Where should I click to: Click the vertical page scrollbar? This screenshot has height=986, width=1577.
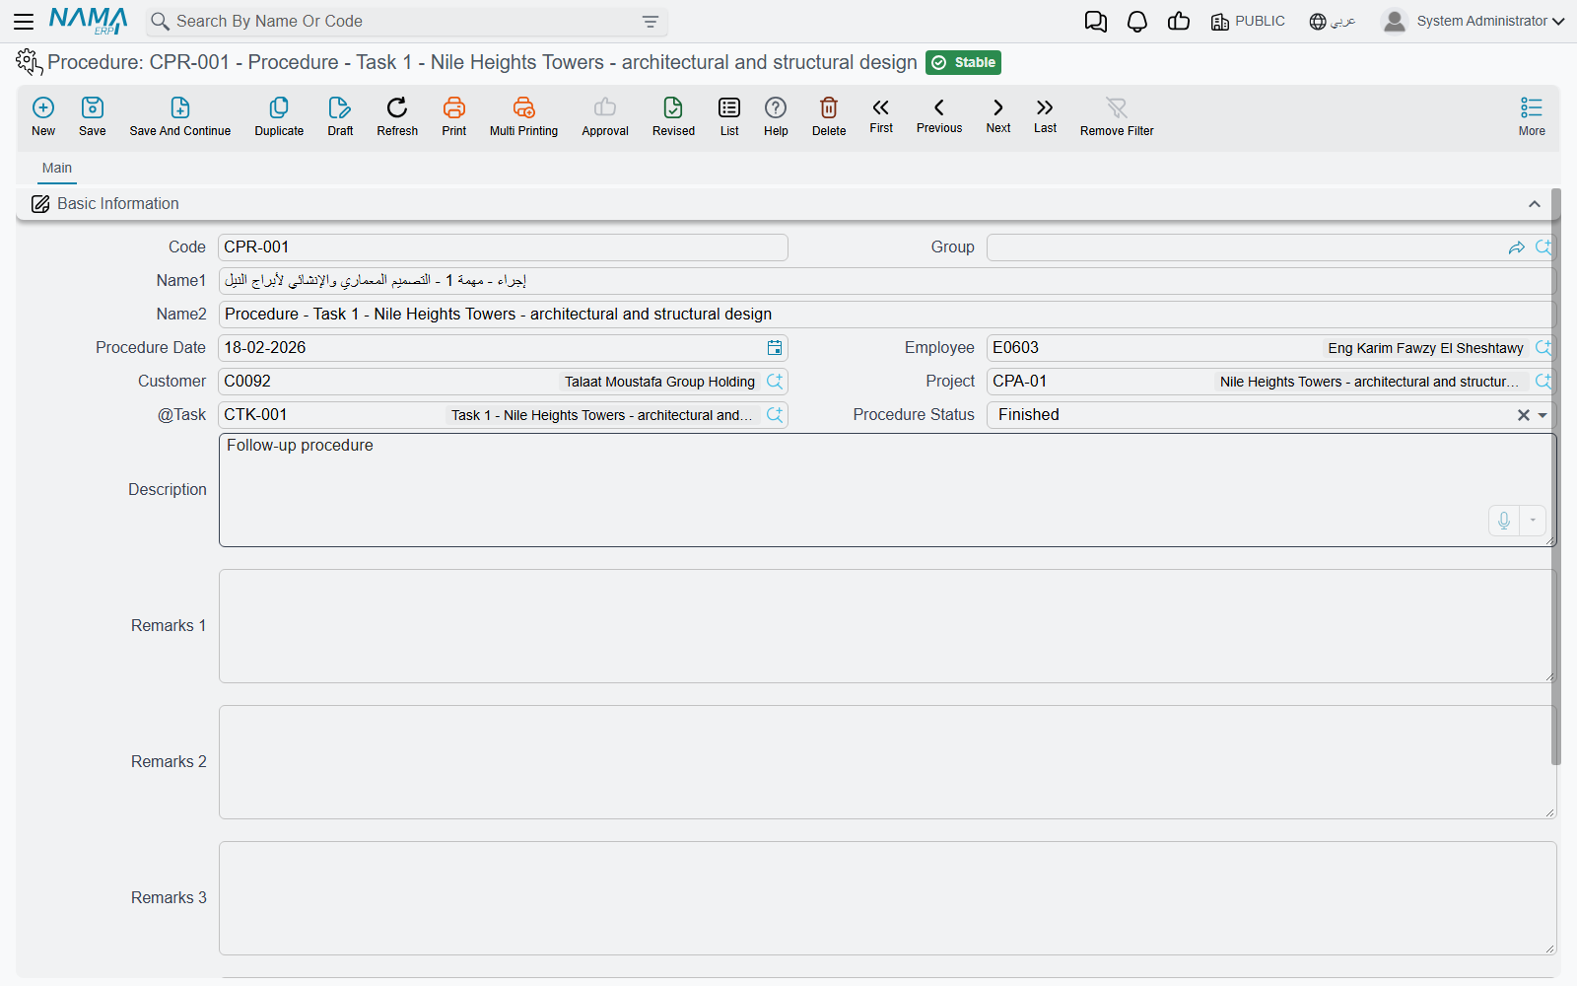pos(1556,477)
